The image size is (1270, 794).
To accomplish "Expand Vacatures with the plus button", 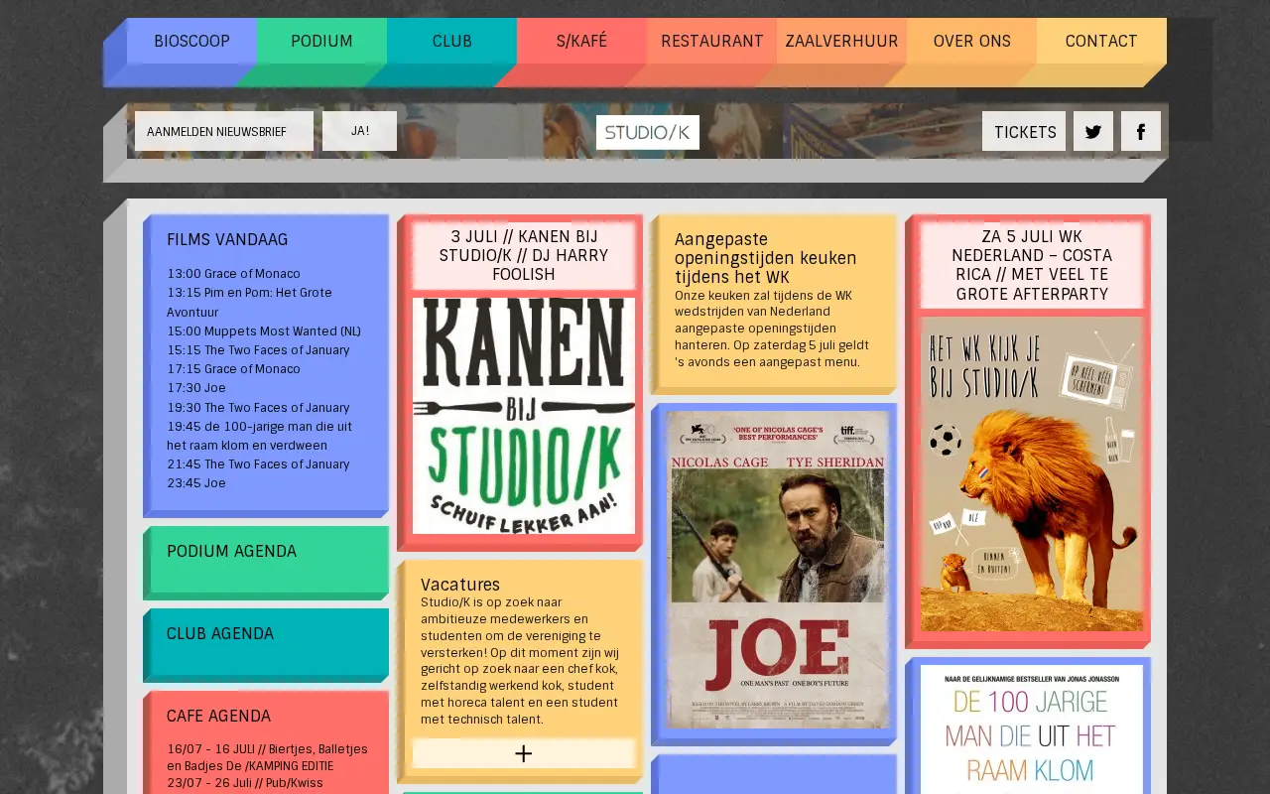I will click(x=524, y=753).
